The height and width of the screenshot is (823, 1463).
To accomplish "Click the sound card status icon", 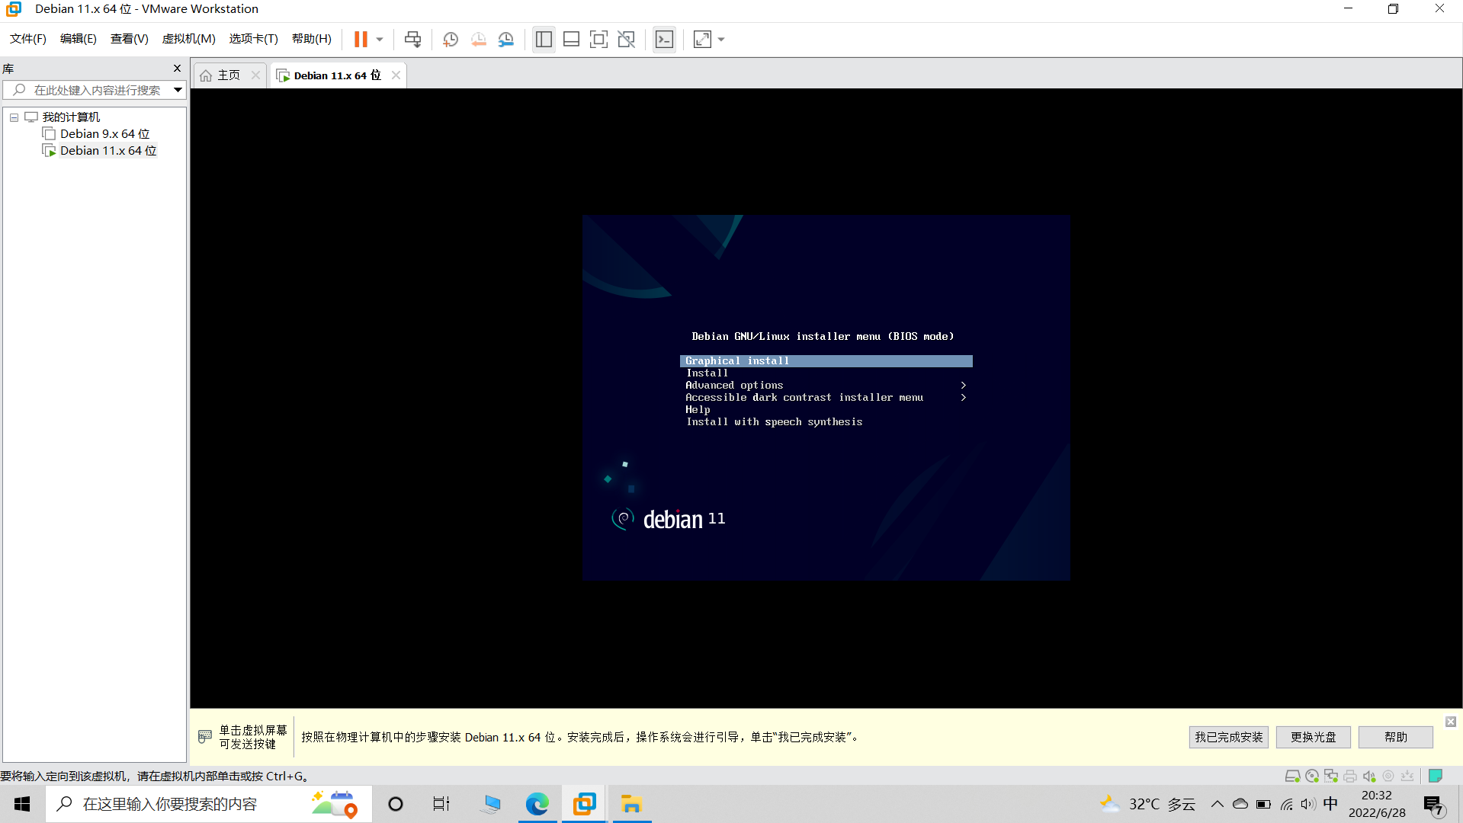I will coord(1369,776).
